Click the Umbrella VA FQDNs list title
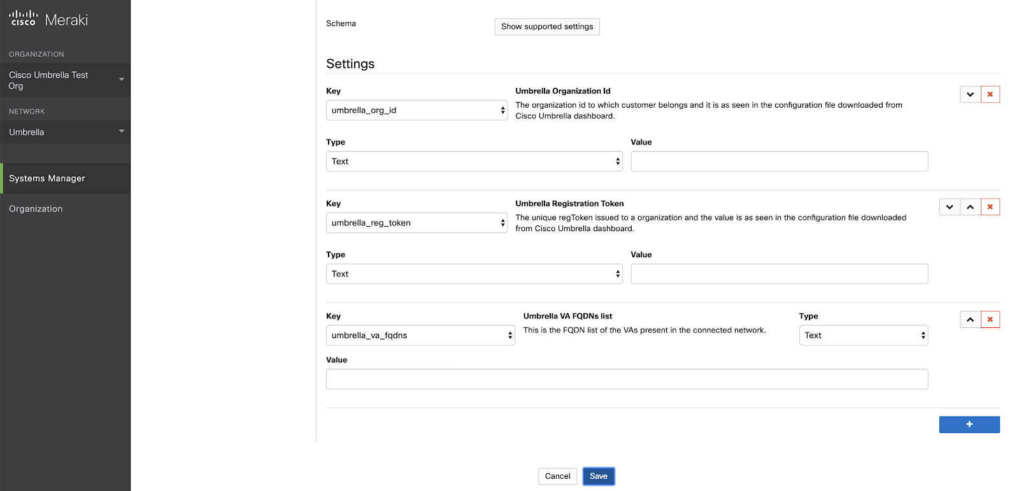 click(x=567, y=316)
